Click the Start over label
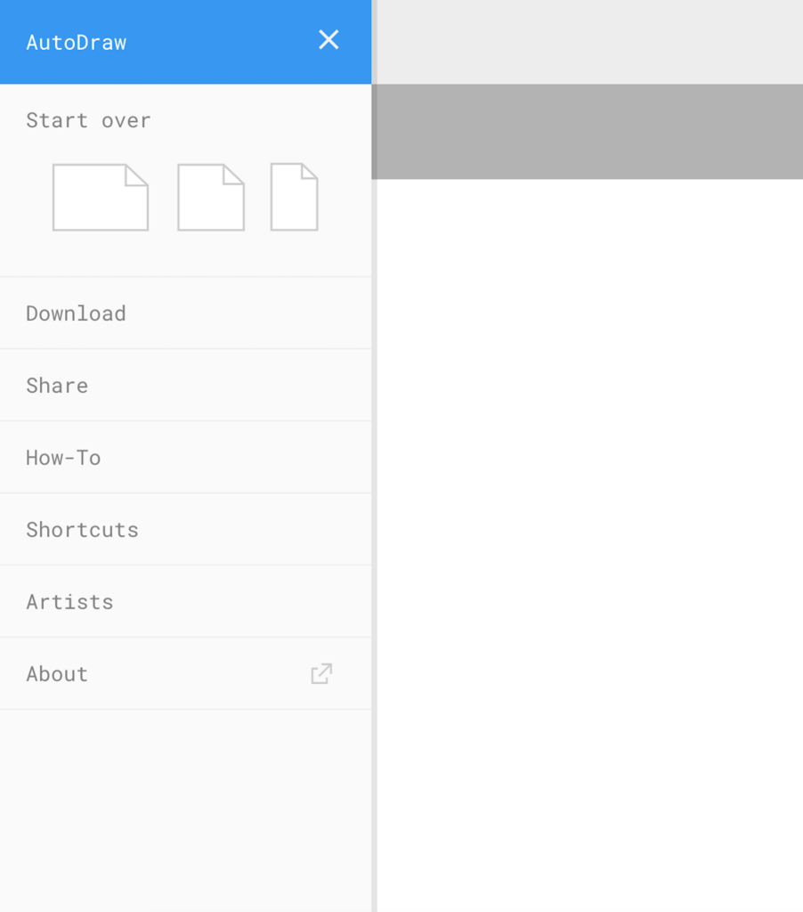This screenshot has height=912, width=803. pyautogui.click(x=88, y=120)
